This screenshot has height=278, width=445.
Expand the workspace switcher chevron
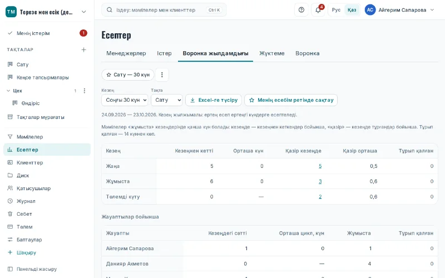click(x=84, y=12)
